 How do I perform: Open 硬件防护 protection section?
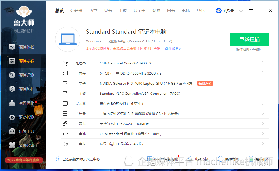tap(22, 89)
